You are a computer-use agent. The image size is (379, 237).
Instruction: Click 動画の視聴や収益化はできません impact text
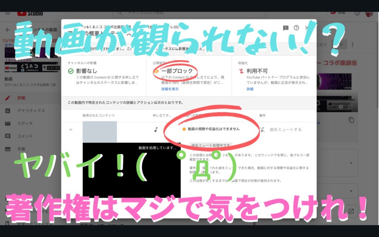point(214,129)
